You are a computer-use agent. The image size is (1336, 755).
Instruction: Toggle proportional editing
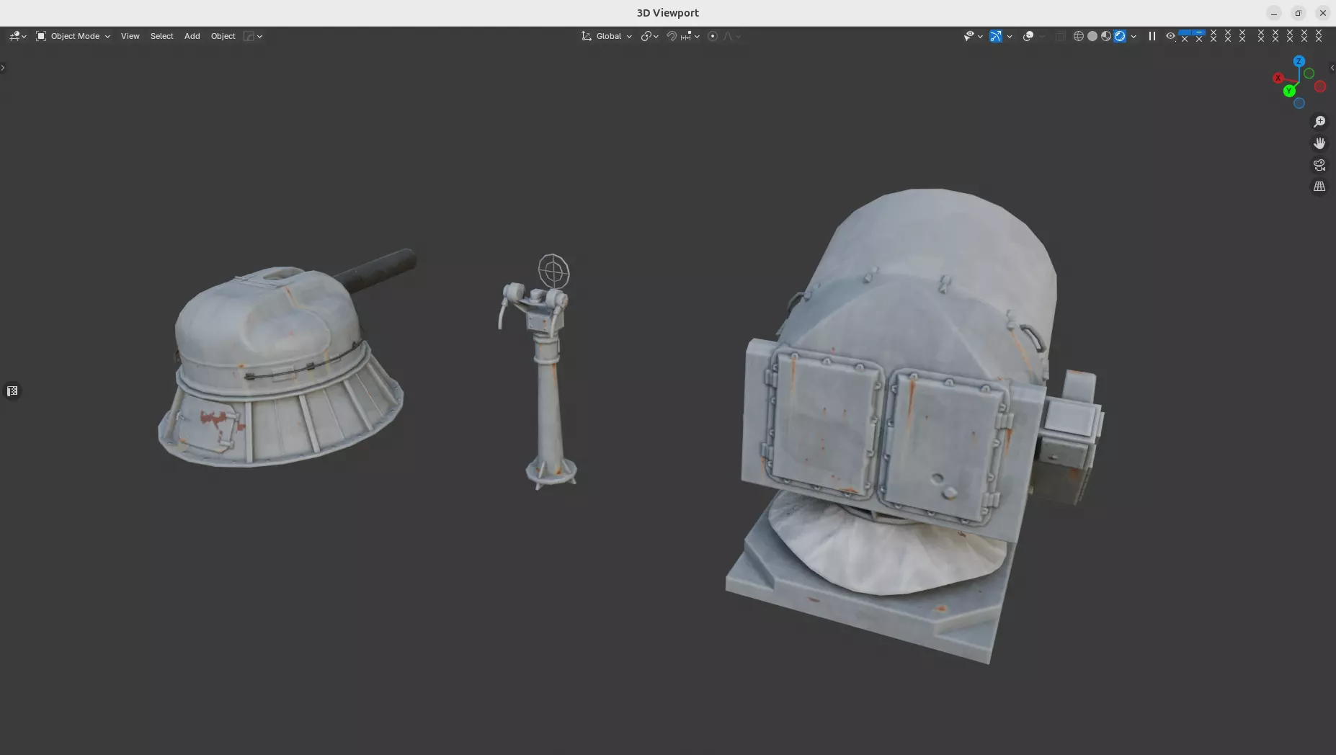click(713, 36)
